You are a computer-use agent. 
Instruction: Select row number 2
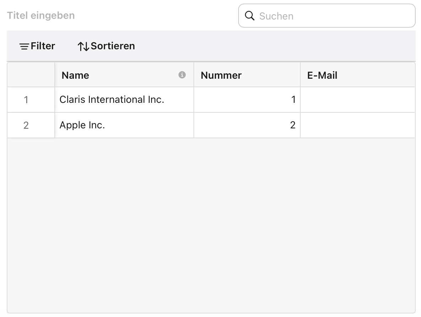26,126
